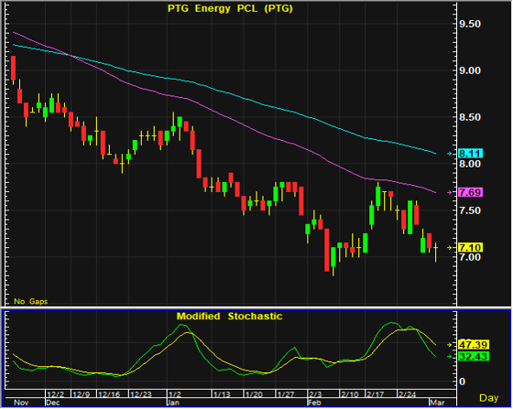Click the 12/23 date marker
Screen dimensions: 513x409
coord(141,394)
